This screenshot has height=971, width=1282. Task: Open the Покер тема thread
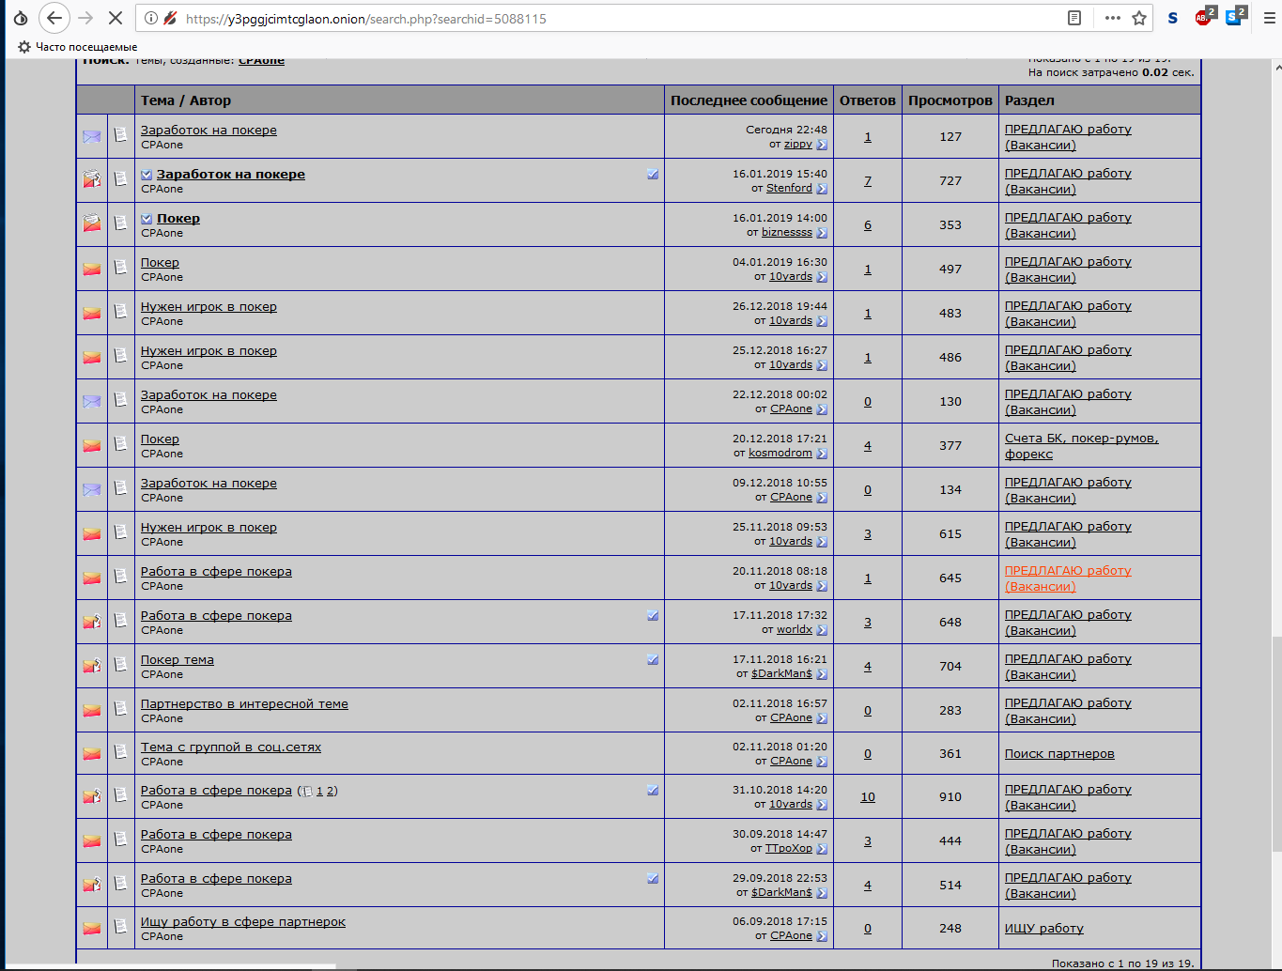178,659
